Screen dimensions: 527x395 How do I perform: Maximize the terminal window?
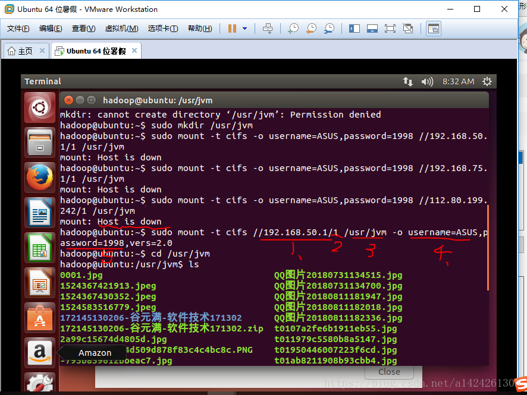tap(91, 100)
